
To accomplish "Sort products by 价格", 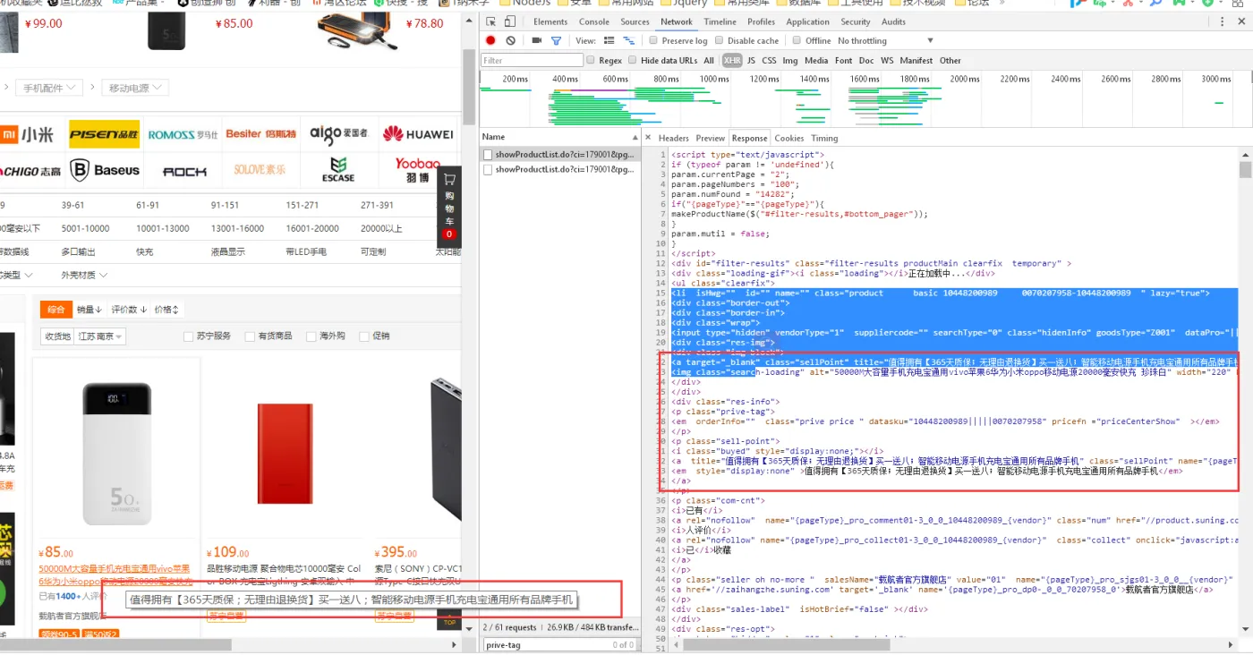I will (166, 310).
